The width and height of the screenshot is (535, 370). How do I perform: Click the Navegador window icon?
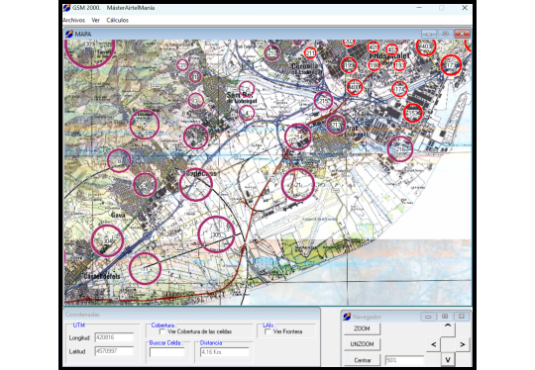347,317
